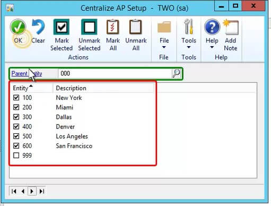This screenshot has width=271, height=206.
Task: Follow the Parent Entity link
Action: pyautogui.click(x=27, y=73)
